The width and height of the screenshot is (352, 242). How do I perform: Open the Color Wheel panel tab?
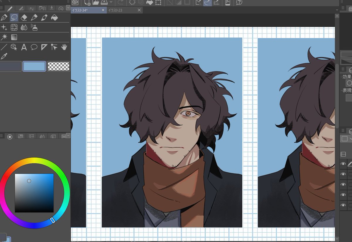(10, 136)
